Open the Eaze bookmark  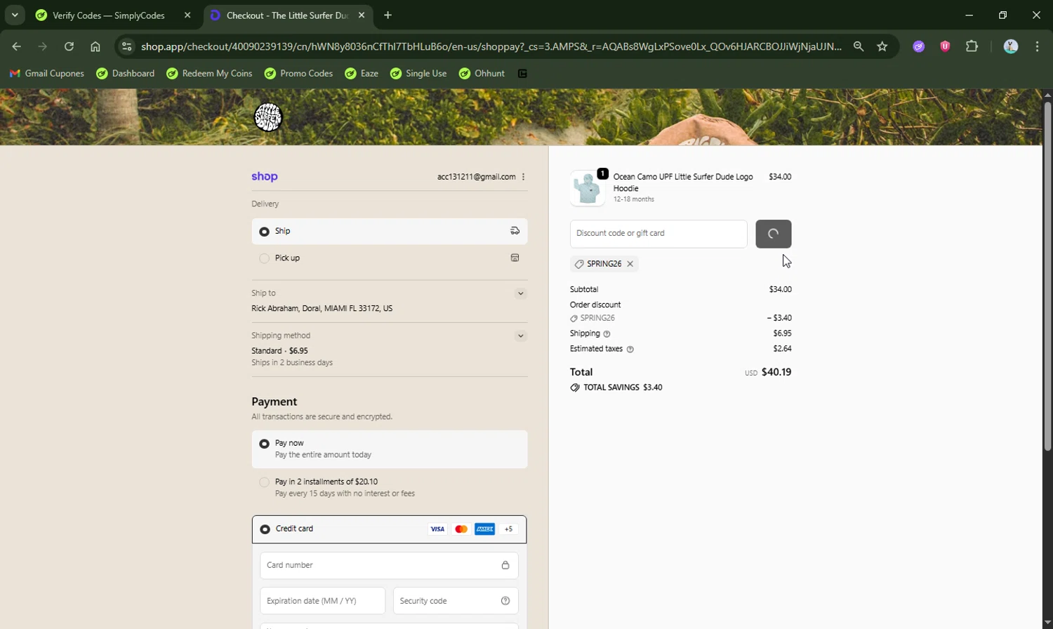(x=362, y=73)
